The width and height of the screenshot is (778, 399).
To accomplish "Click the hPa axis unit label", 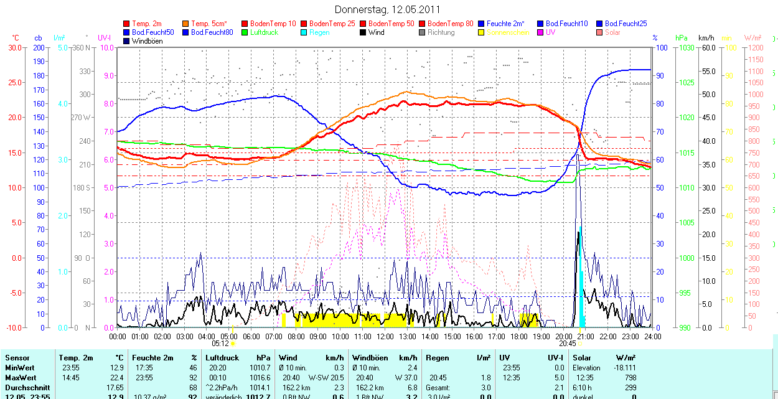I will (683, 38).
